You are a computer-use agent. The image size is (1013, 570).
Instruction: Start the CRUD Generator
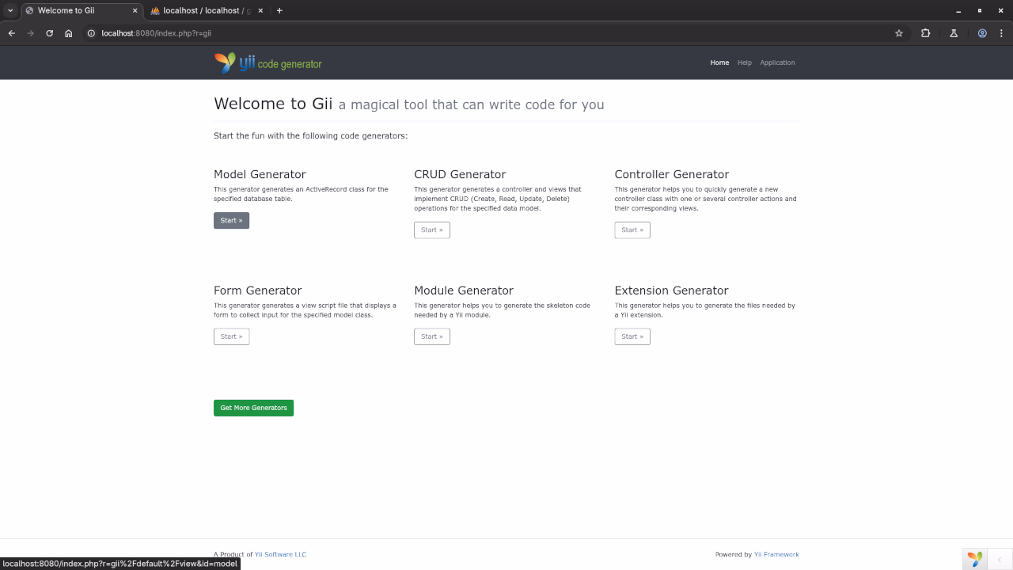coord(432,230)
